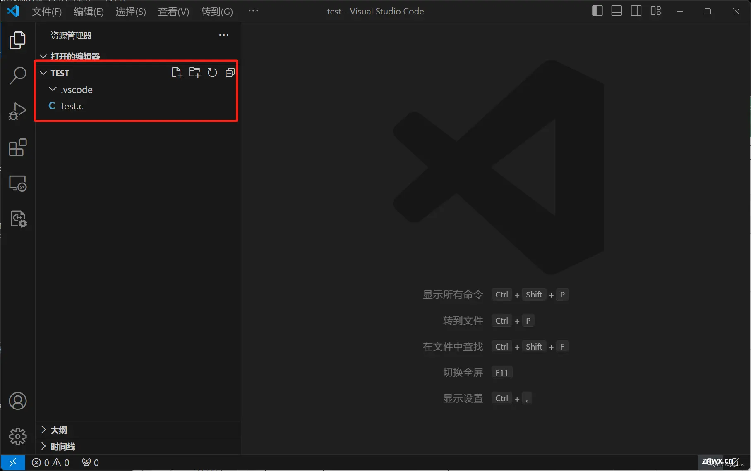Open the Go (转到) menu
The image size is (751, 471).
click(217, 12)
